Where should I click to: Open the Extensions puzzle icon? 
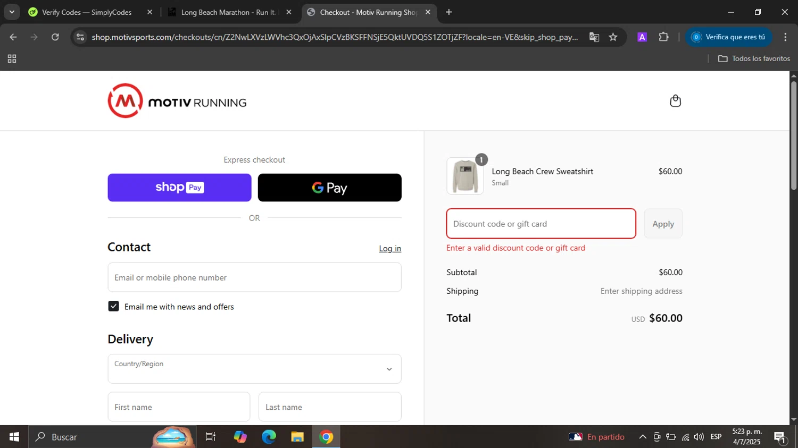(x=663, y=37)
